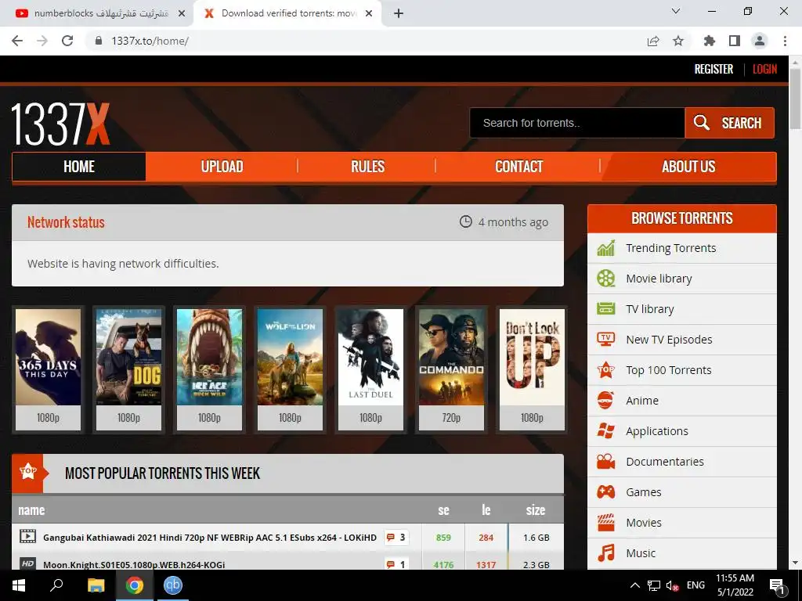The image size is (802, 601).
Task: Select the Download verified torrents tab
Action: 289,13
